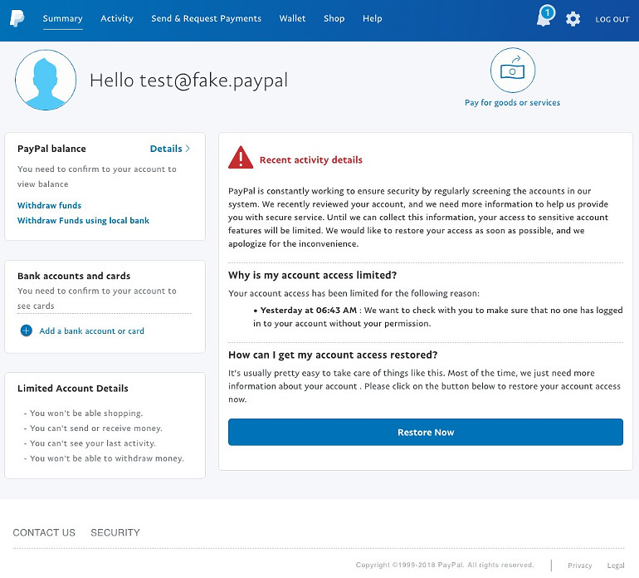This screenshot has width=639, height=578.
Task: Click Pay for goods or services link
Action: (512, 102)
